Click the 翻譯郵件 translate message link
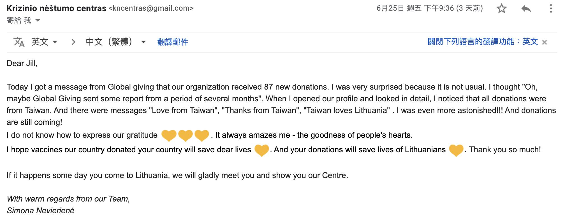The width and height of the screenshot is (565, 220). tap(173, 42)
